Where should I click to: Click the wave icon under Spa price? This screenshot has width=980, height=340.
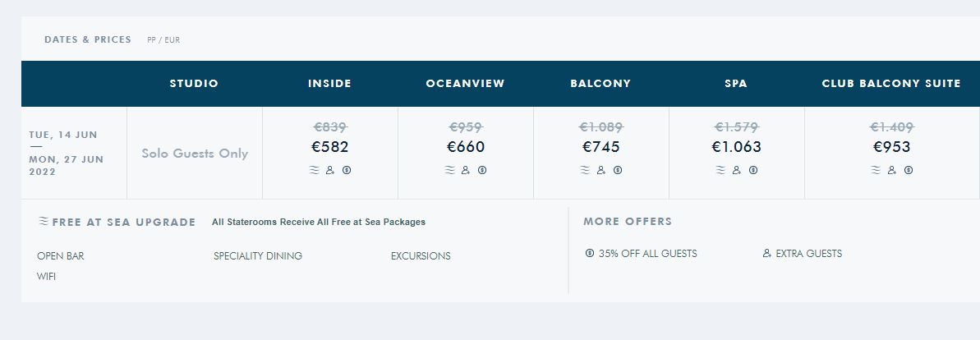(720, 170)
